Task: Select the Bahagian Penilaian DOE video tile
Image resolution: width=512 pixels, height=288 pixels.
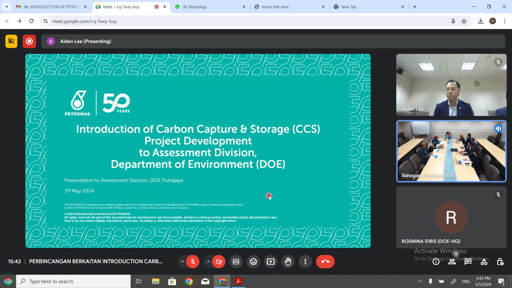Action: coord(451,151)
